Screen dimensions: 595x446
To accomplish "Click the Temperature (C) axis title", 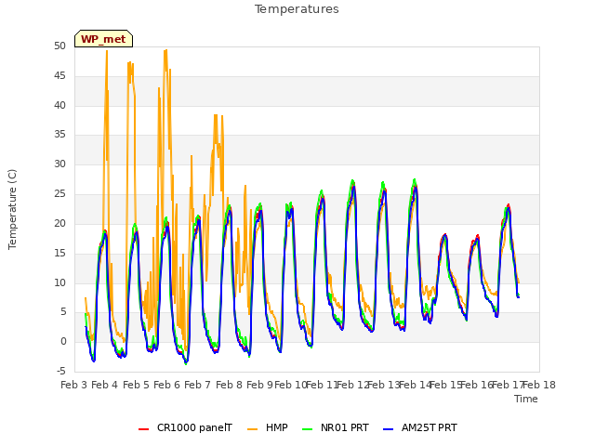I will click(12, 209).
